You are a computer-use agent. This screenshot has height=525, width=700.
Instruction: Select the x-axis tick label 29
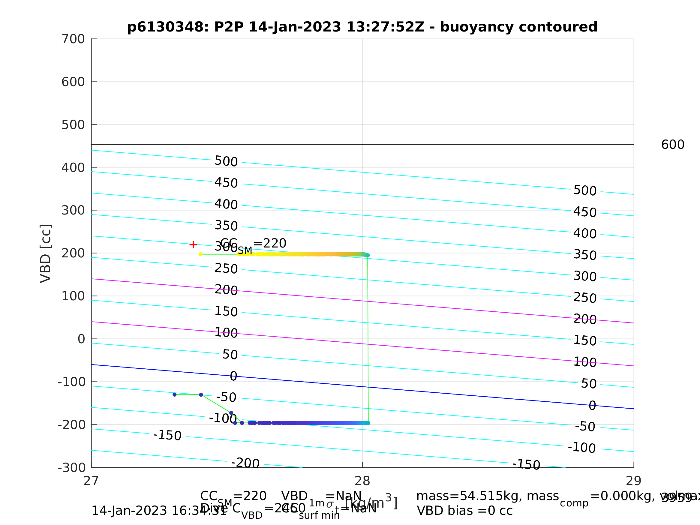click(634, 481)
